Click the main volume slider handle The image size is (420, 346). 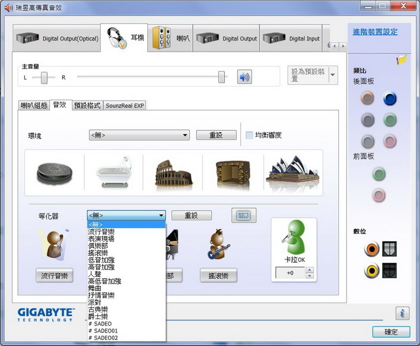click(x=221, y=77)
